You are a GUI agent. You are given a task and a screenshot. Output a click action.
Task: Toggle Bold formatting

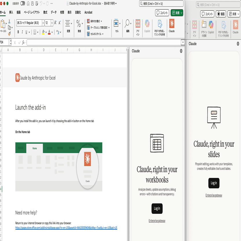[x=18, y=32]
